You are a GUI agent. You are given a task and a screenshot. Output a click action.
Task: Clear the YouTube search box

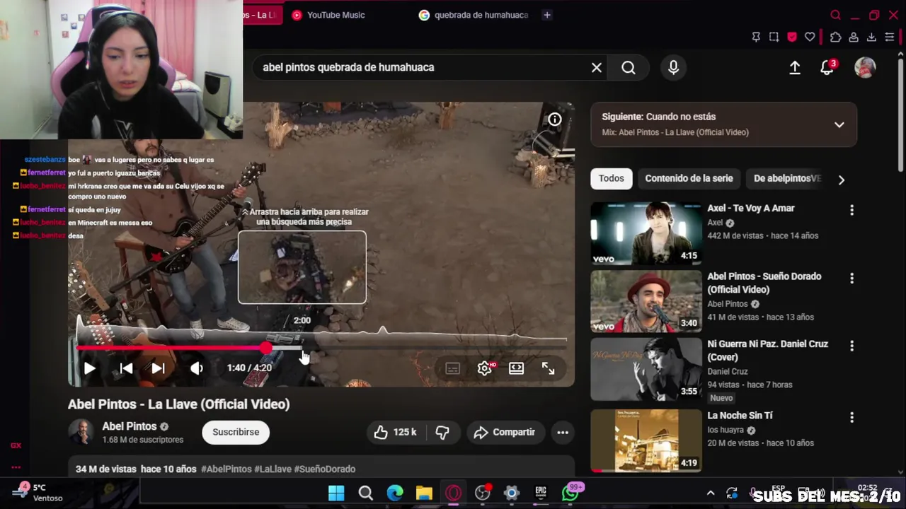[597, 68]
